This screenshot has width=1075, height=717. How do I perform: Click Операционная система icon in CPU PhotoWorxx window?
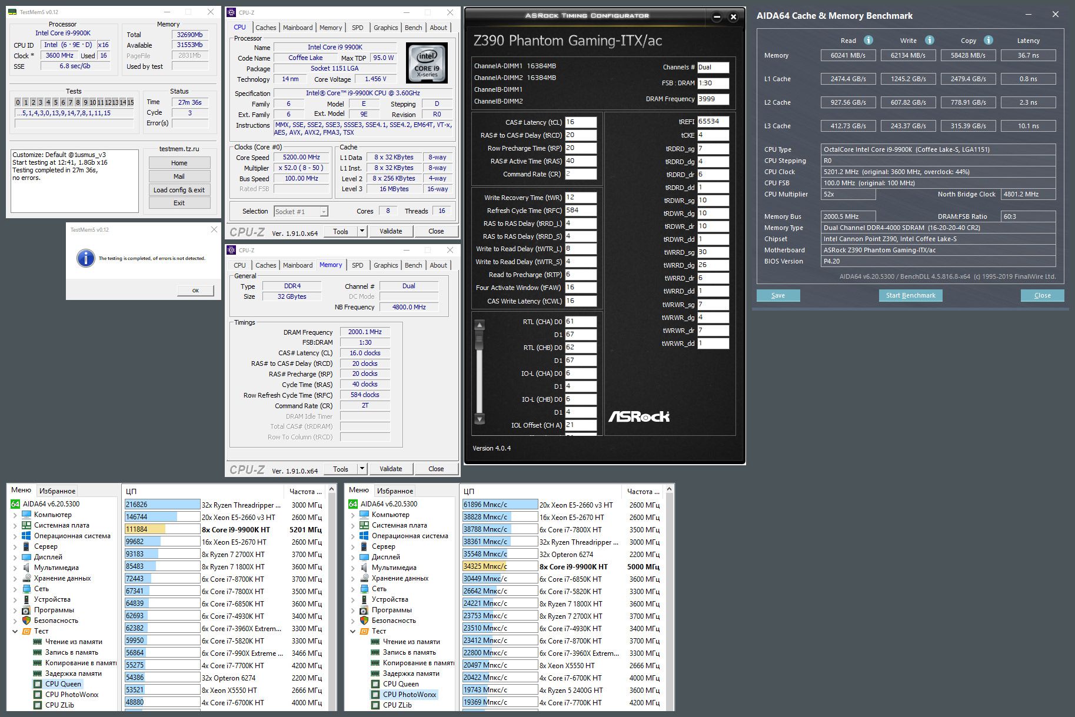point(364,536)
